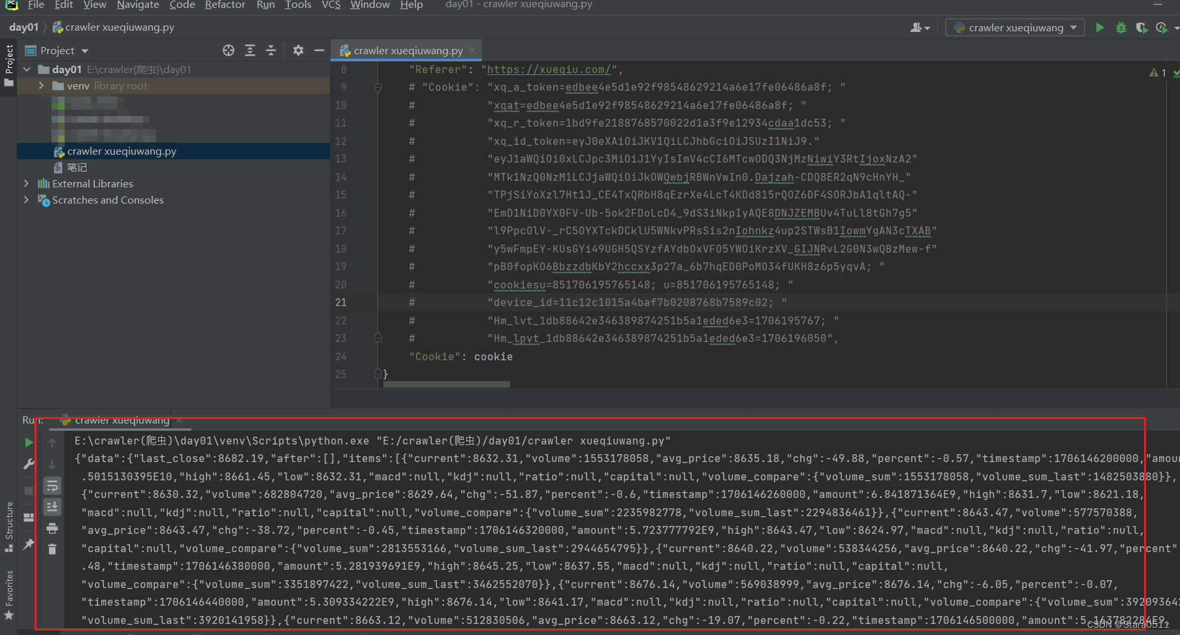Toggle the fold marker at line 23

377,338
